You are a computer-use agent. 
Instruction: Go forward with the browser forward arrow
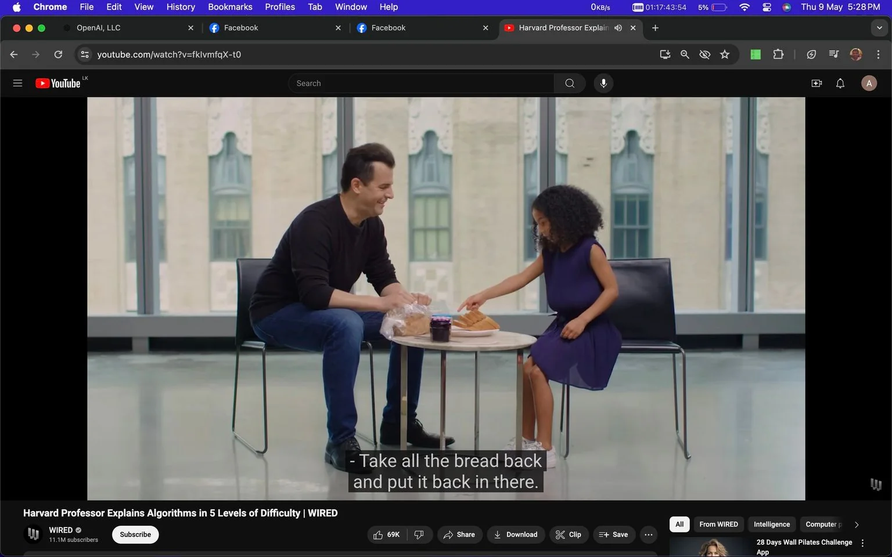point(36,55)
